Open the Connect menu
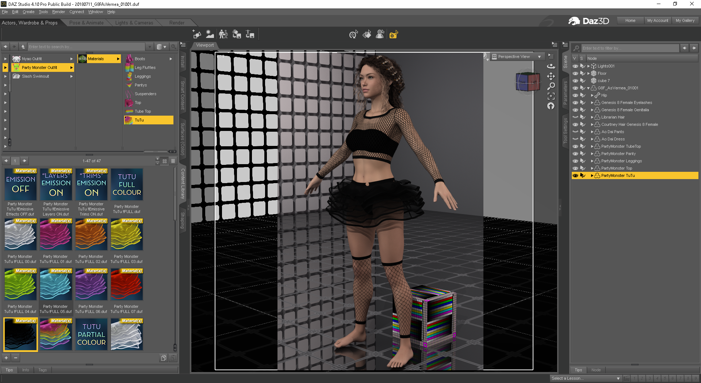This screenshot has width=701, height=383. (x=77, y=12)
